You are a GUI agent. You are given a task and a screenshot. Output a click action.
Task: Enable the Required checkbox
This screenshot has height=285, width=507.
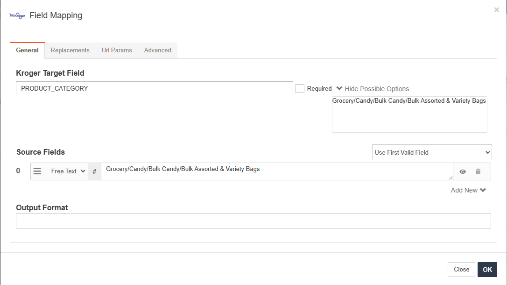(x=300, y=88)
